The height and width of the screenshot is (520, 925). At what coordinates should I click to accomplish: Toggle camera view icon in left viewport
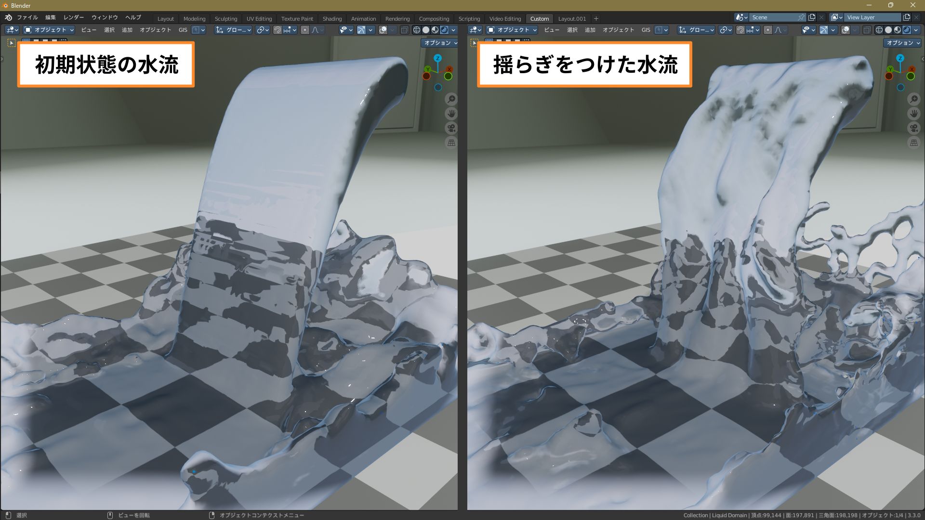(451, 128)
